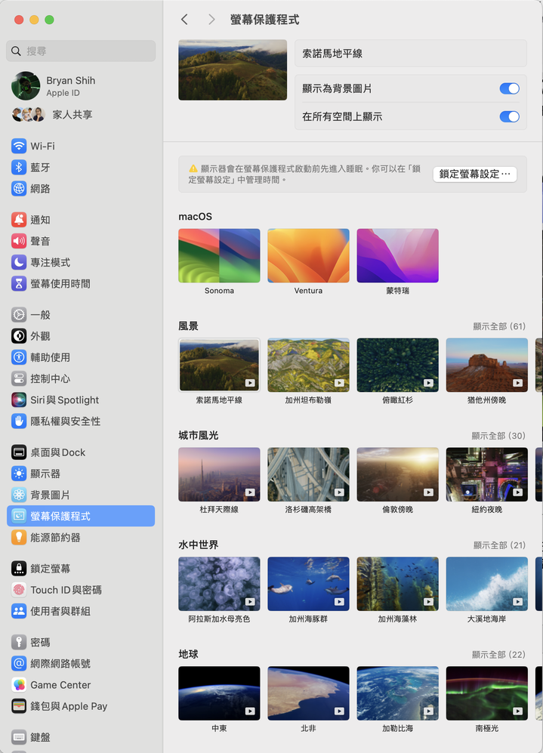Select the 蒙特瑞 screensaver thumbnail

click(x=397, y=255)
